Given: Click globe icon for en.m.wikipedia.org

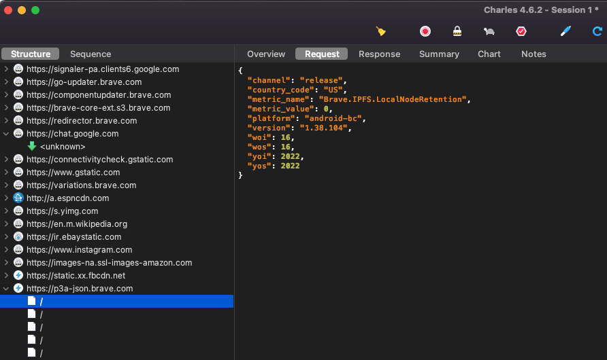Looking at the screenshot, I should tap(18, 223).
